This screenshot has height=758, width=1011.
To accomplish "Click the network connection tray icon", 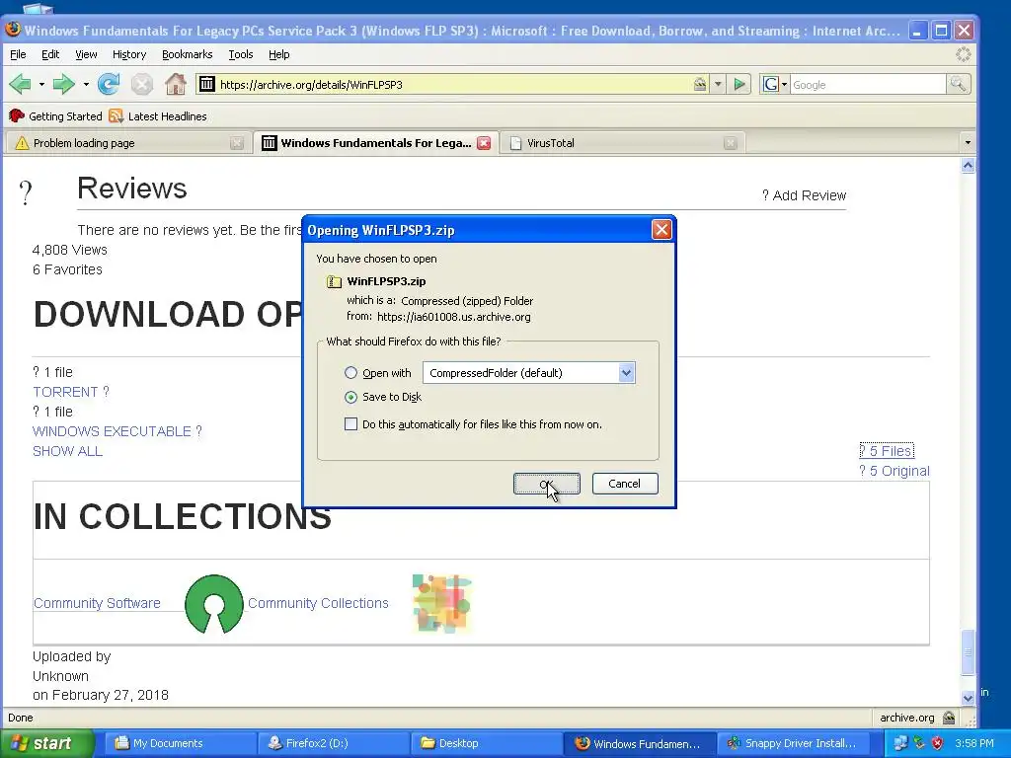I will coord(900,743).
